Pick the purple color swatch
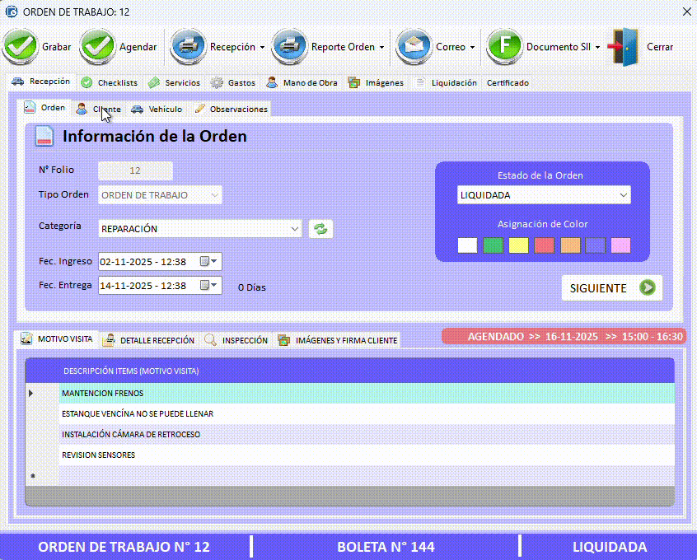This screenshot has height=560, width=697. [x=595, y=245]
